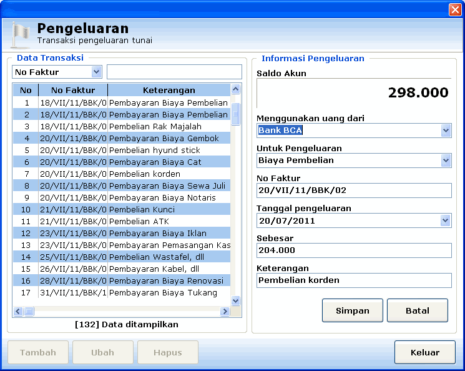Click the date value 20/07/2011
The width and height of the screenshot is (465, 371).
(x=286, y=220)
